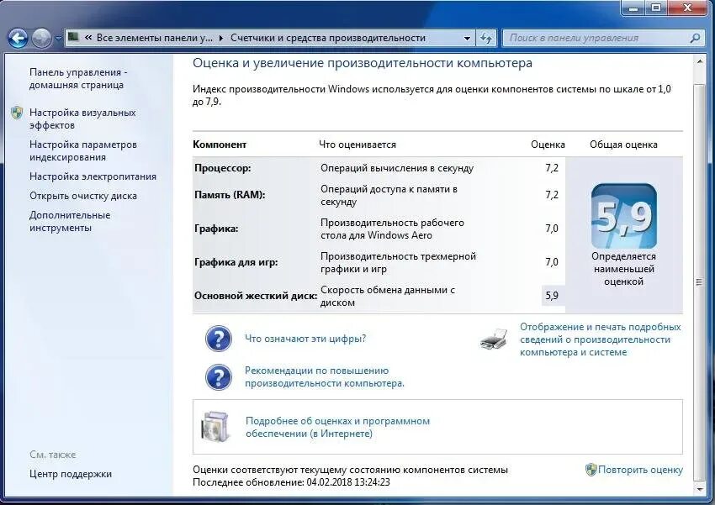The width and height of the screenshot is (715, 505).
Task: Open 'Подробнее об оценках и программном обеспечении' link
Action: point(337,427)
